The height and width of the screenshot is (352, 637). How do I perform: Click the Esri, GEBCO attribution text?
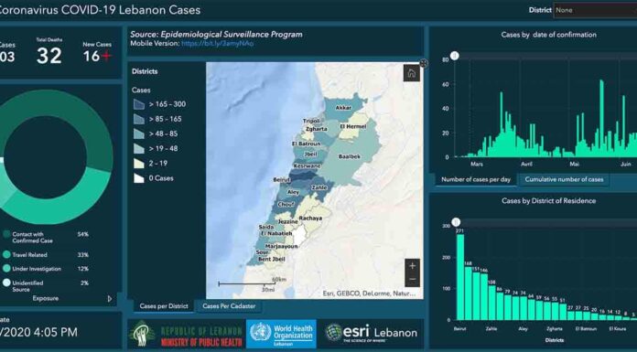point(369,293)
